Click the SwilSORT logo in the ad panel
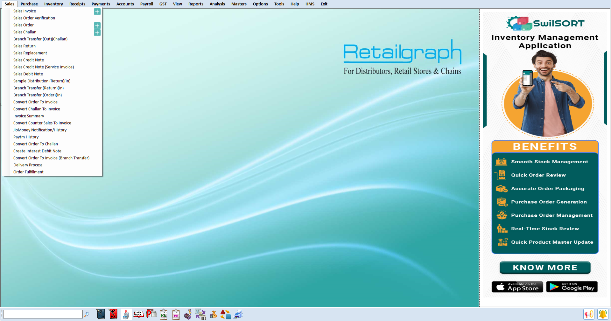Viewport: 611px width, 321px height. 545,23
